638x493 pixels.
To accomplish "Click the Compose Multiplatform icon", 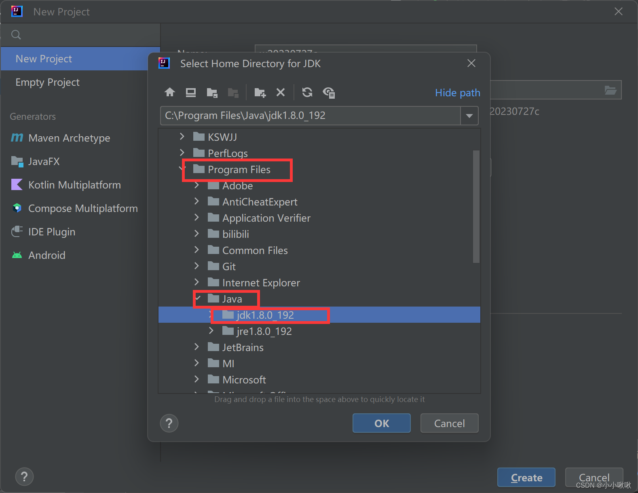I will (17, 208).
